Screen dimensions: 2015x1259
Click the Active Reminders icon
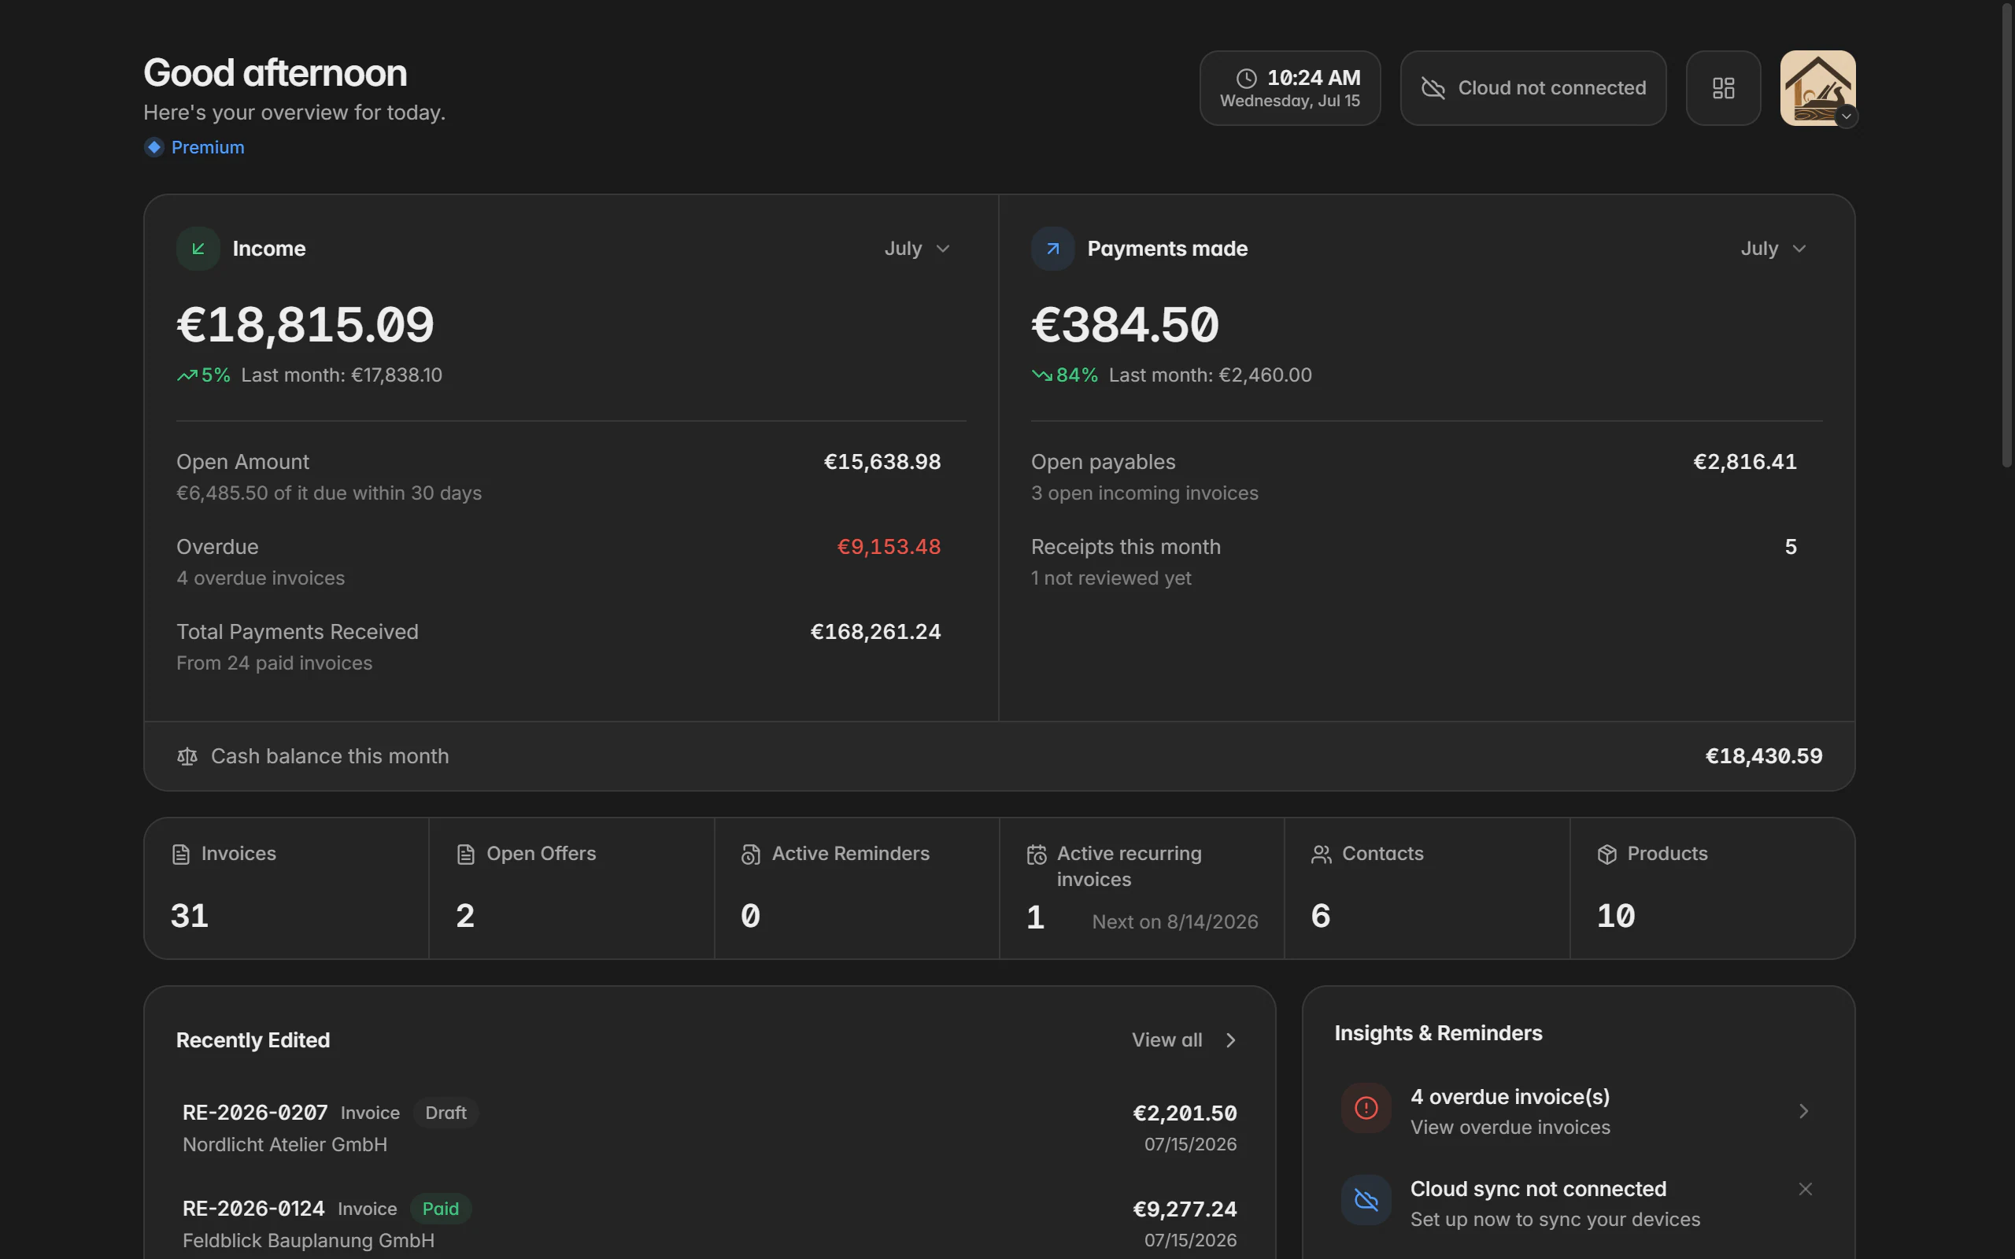750,855
